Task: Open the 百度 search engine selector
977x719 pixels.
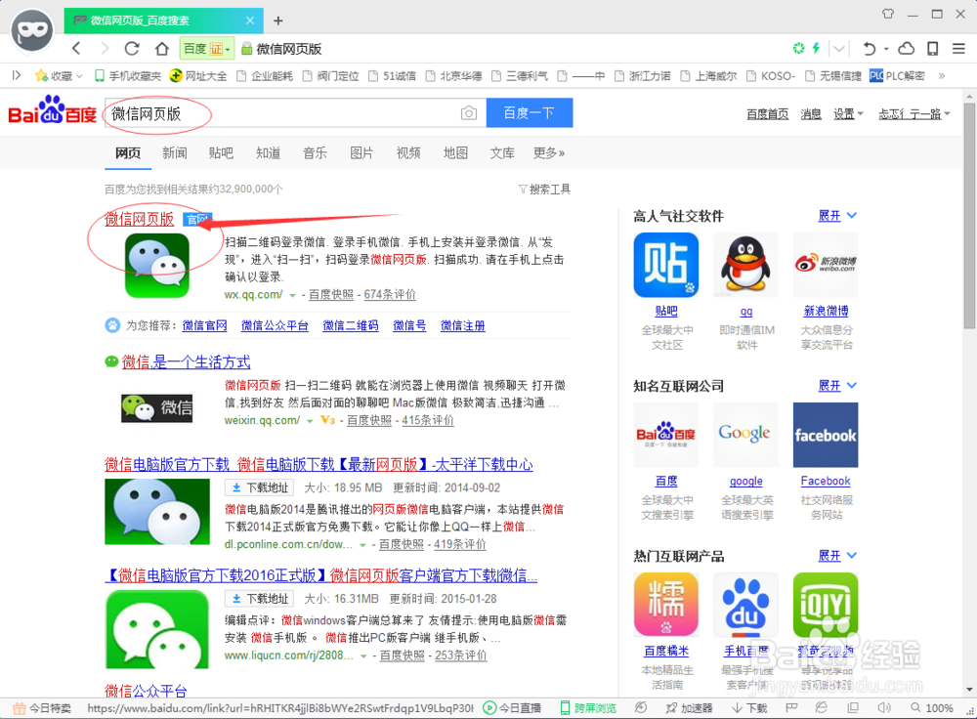Action: (x=207, y=49)
